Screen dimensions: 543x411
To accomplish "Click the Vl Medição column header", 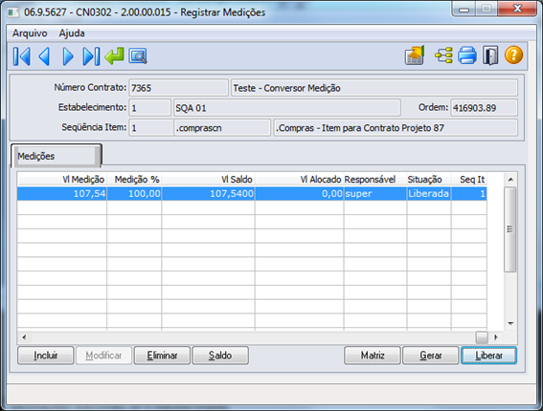I will [62, 180].
